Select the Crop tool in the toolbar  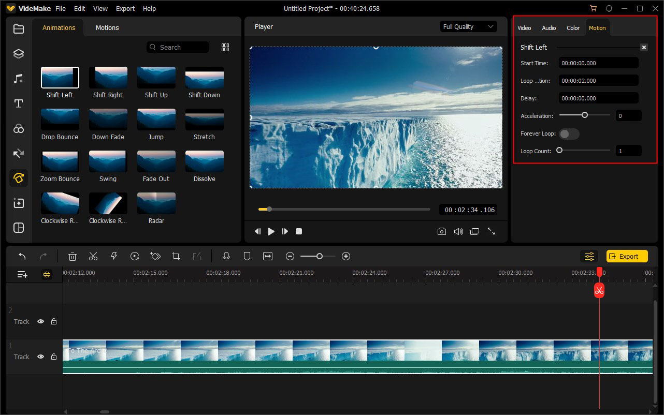(x=176, y=256)
